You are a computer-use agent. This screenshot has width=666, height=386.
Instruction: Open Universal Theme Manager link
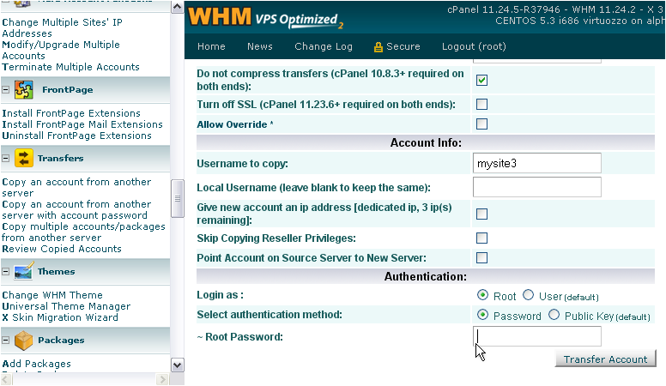66,306
